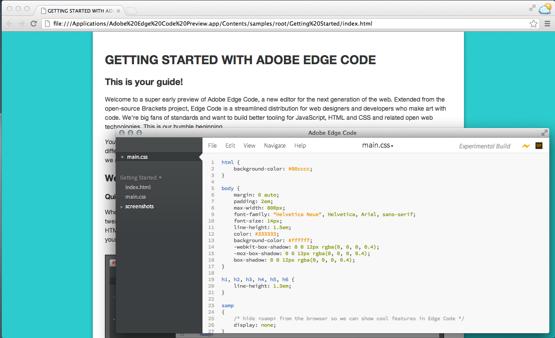This screenshot has height=338, width=555.
Task: Open a new tab in Chrome
Action: 131,10
